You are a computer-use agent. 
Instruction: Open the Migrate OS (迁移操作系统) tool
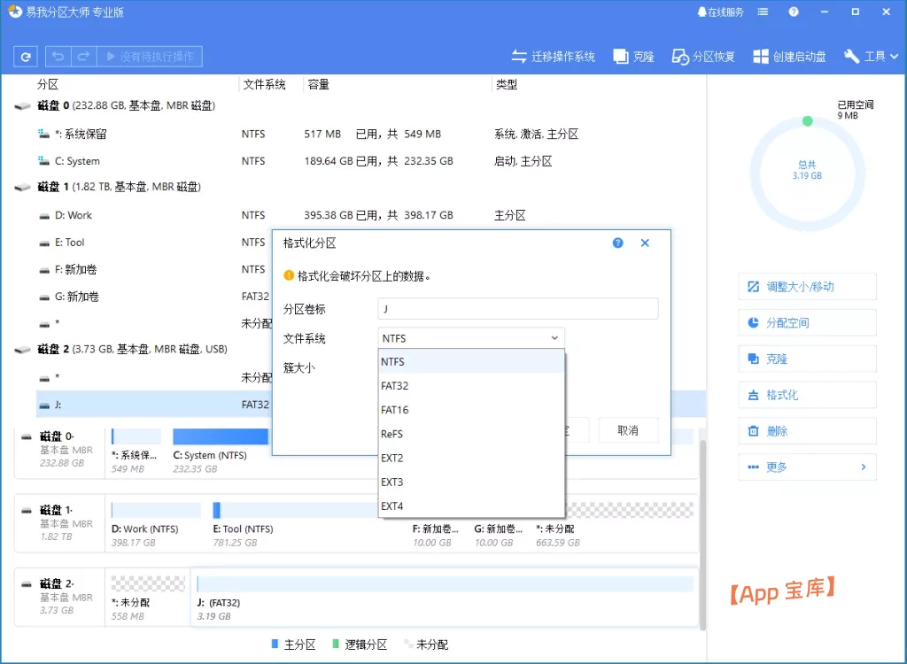pos(554,57)
